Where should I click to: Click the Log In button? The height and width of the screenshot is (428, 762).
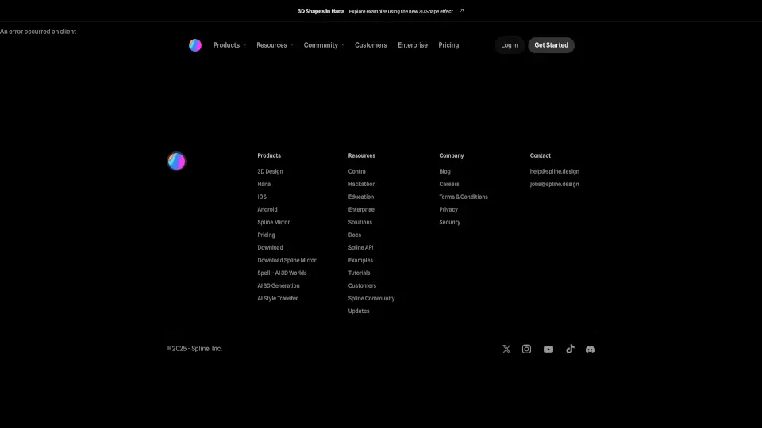pyautogui.click(x=510, y=45)
